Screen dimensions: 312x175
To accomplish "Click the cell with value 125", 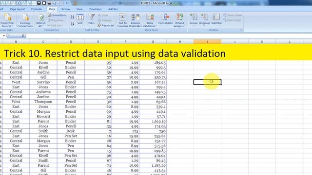I will 125,131.
